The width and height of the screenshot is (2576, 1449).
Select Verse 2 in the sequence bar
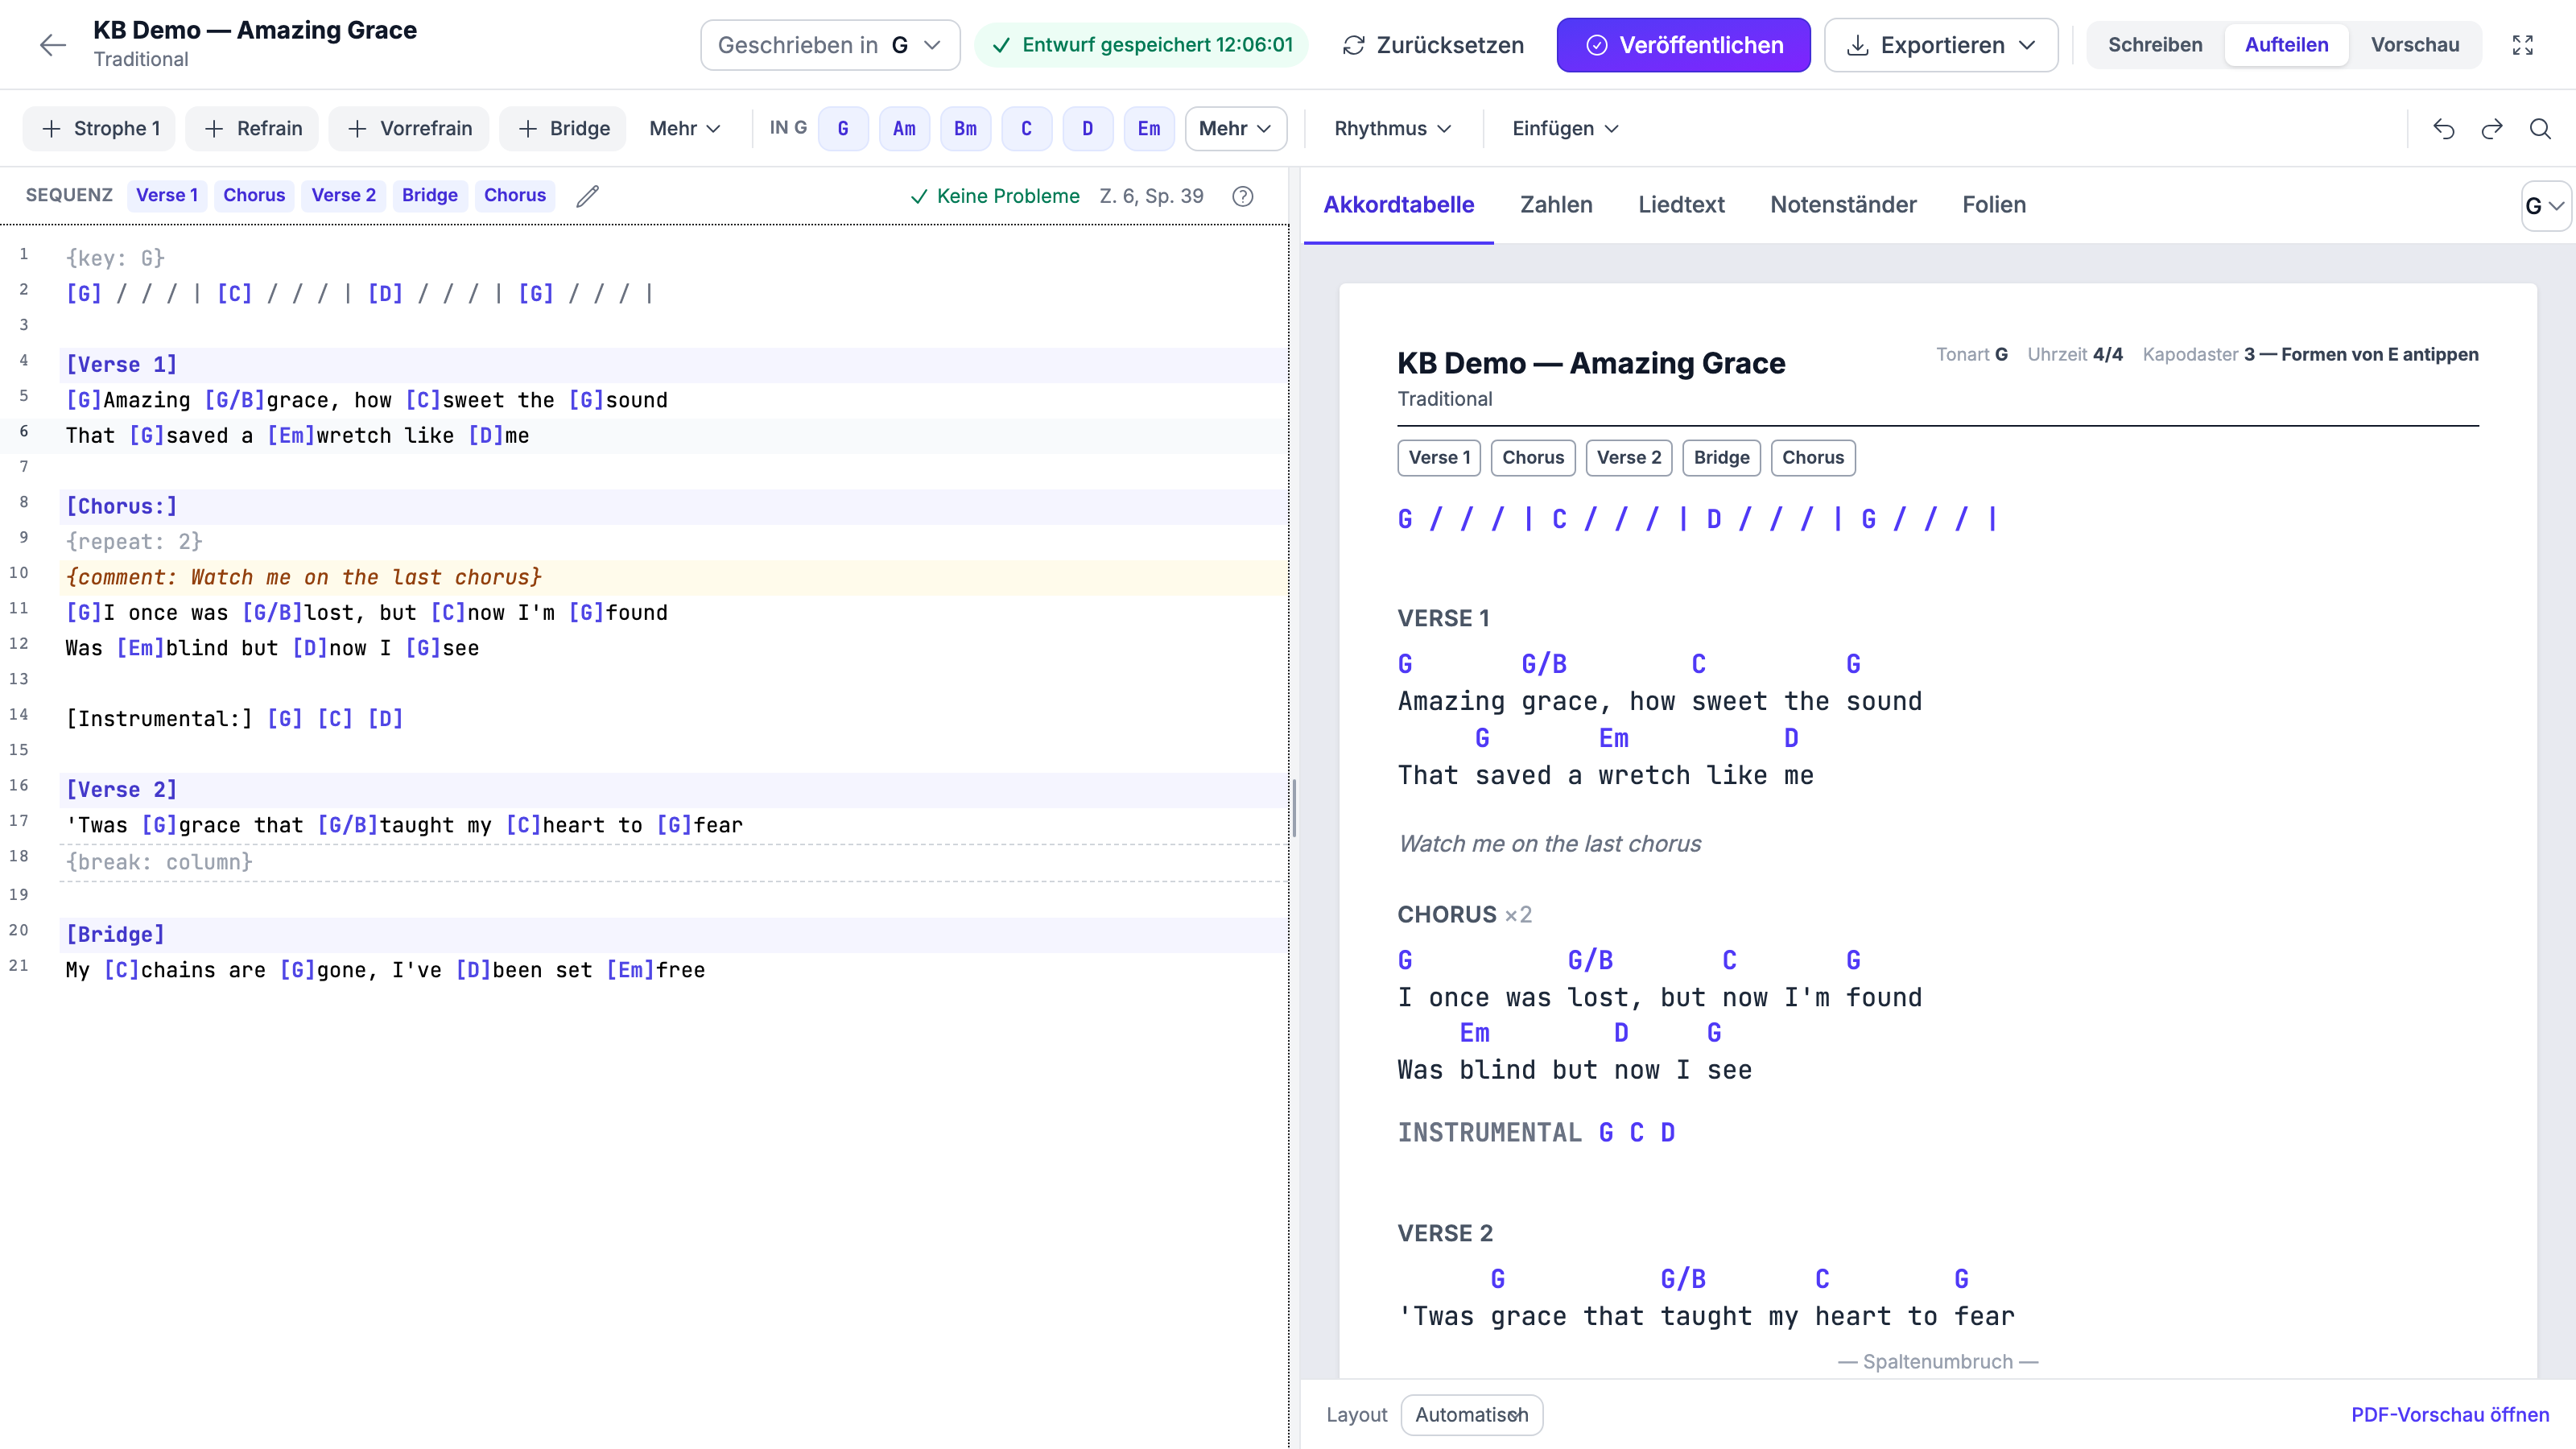pos(343,195)
